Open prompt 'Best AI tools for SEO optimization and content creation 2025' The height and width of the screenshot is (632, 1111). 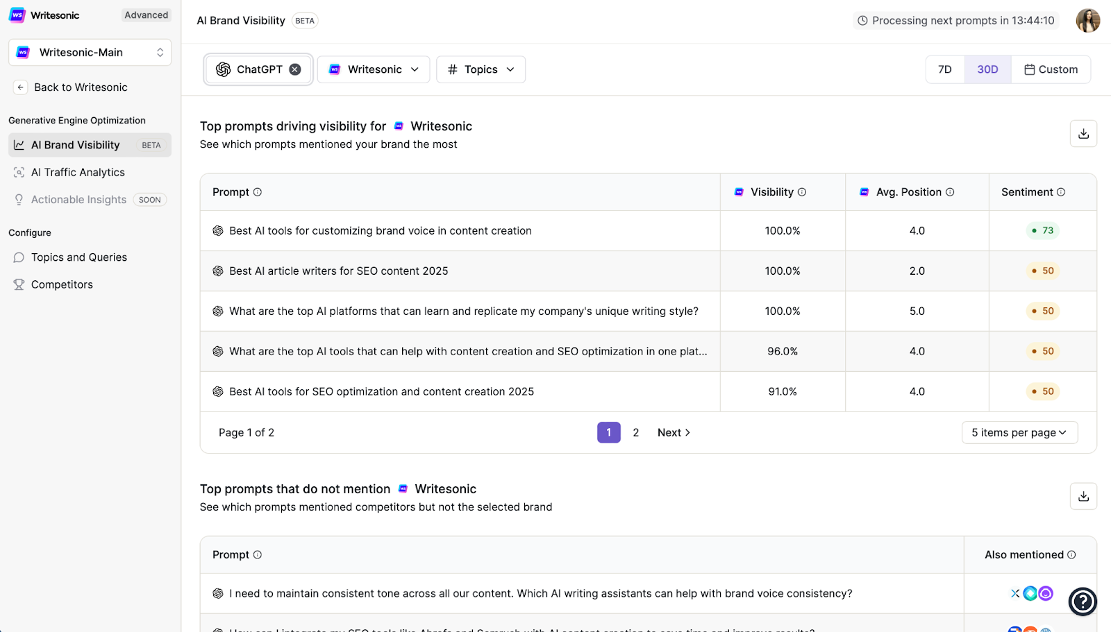[382, 392]
